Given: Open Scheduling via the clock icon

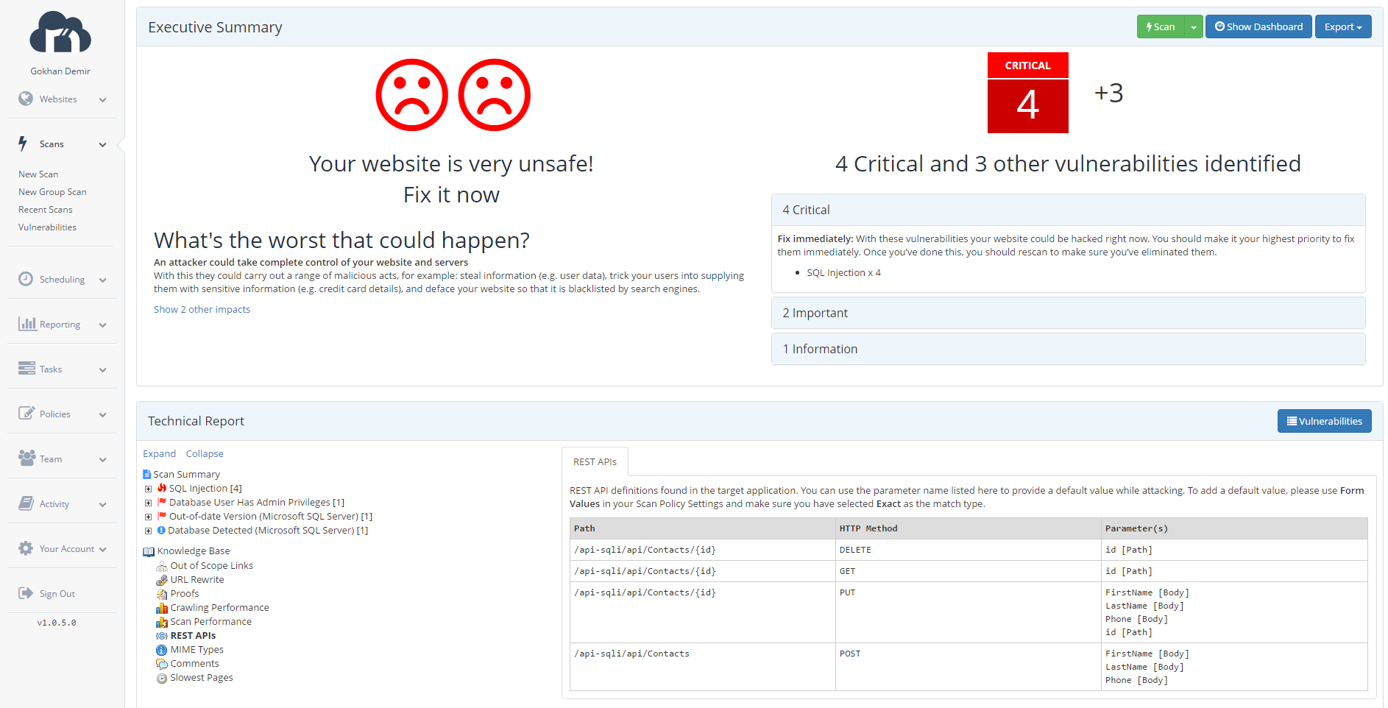Looking at the screenshot, I should click(x=24, y=279).
